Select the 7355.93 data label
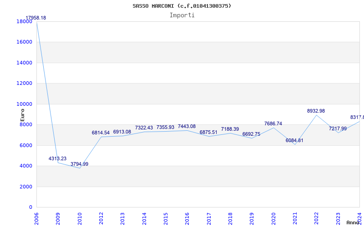Screen dimensions: 364x227 click(165, 127)
